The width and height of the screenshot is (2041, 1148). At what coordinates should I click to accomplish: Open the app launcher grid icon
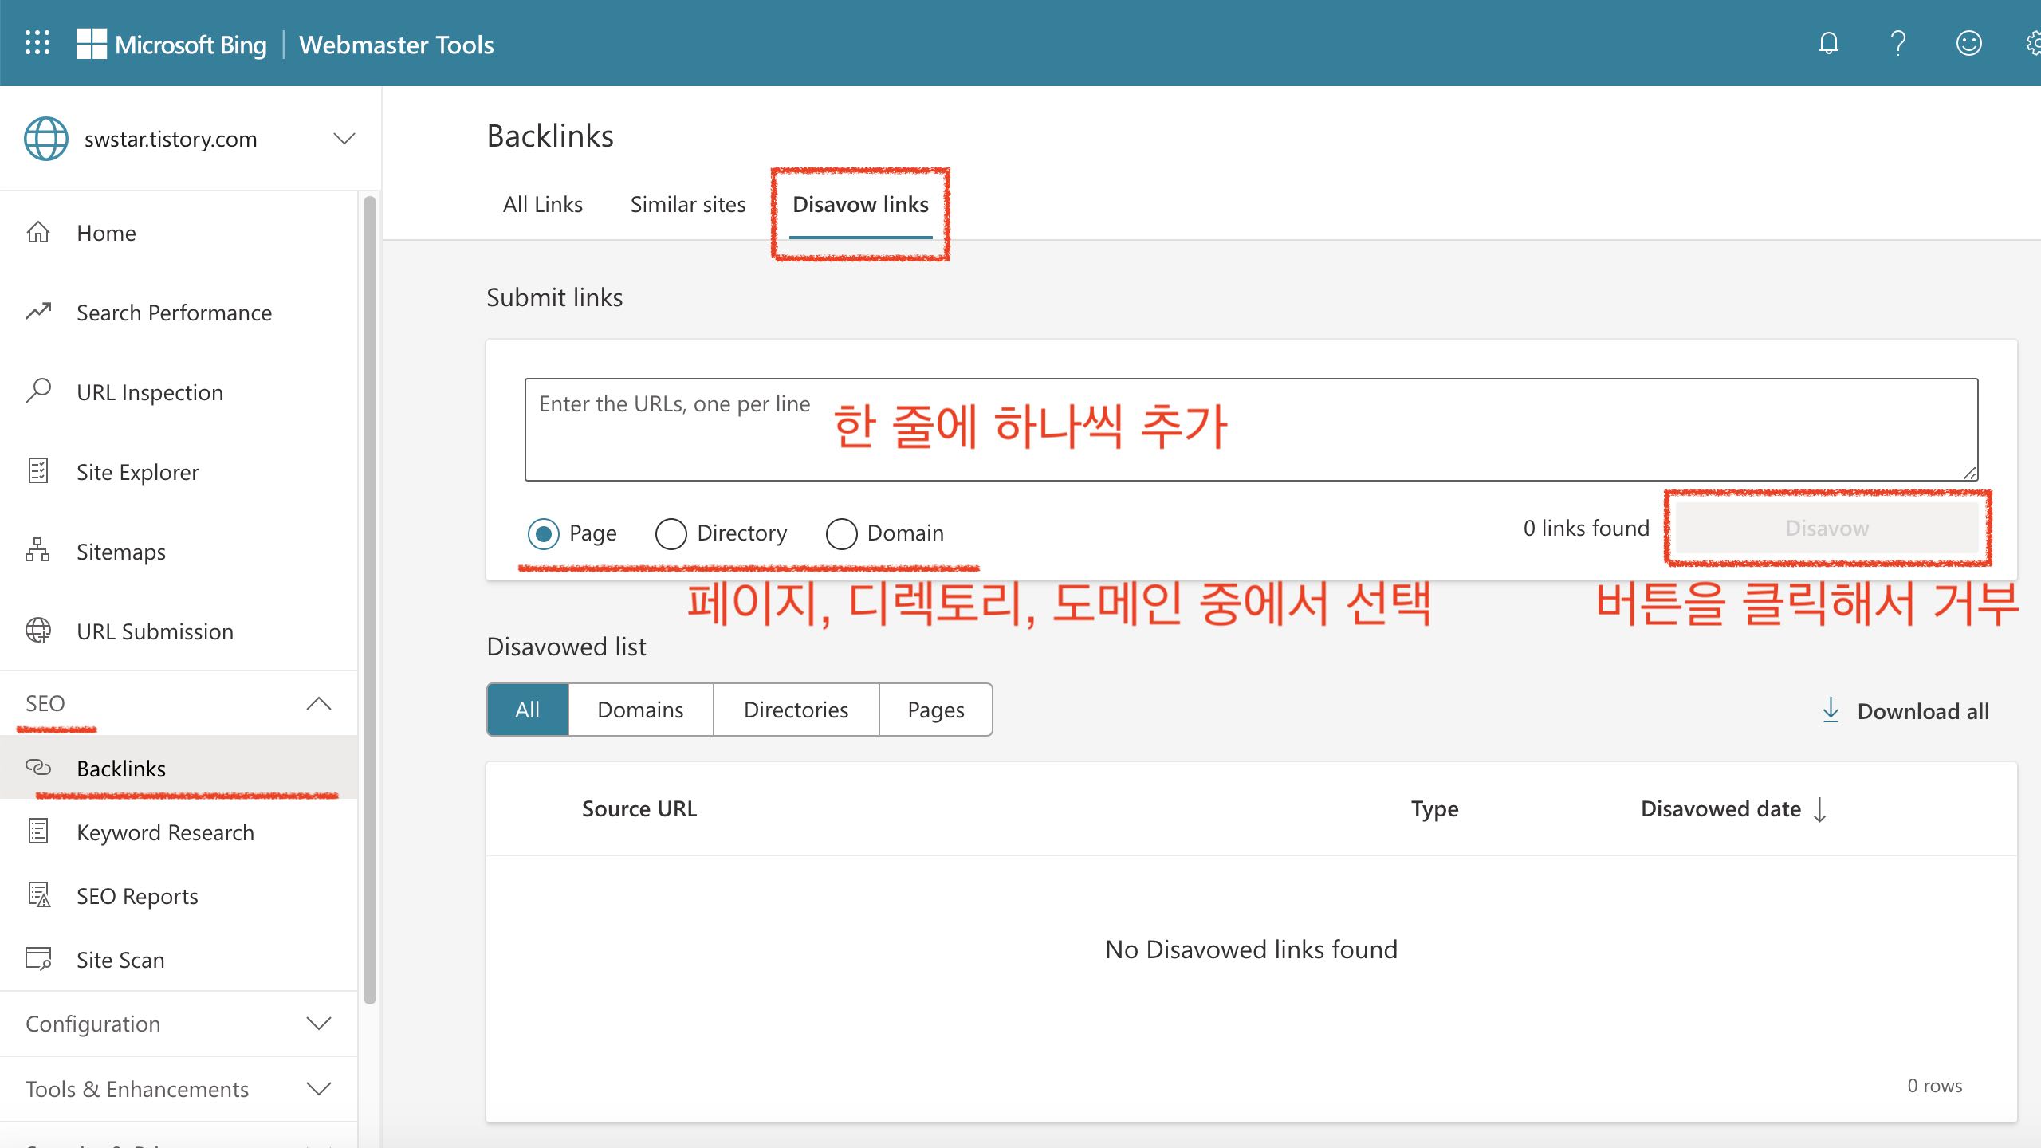(37, 43)
